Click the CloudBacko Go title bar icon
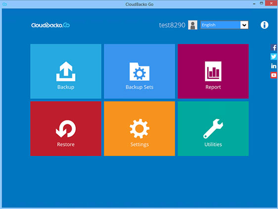This screenshot has height=209, width=278. click(x=5, y=4)
